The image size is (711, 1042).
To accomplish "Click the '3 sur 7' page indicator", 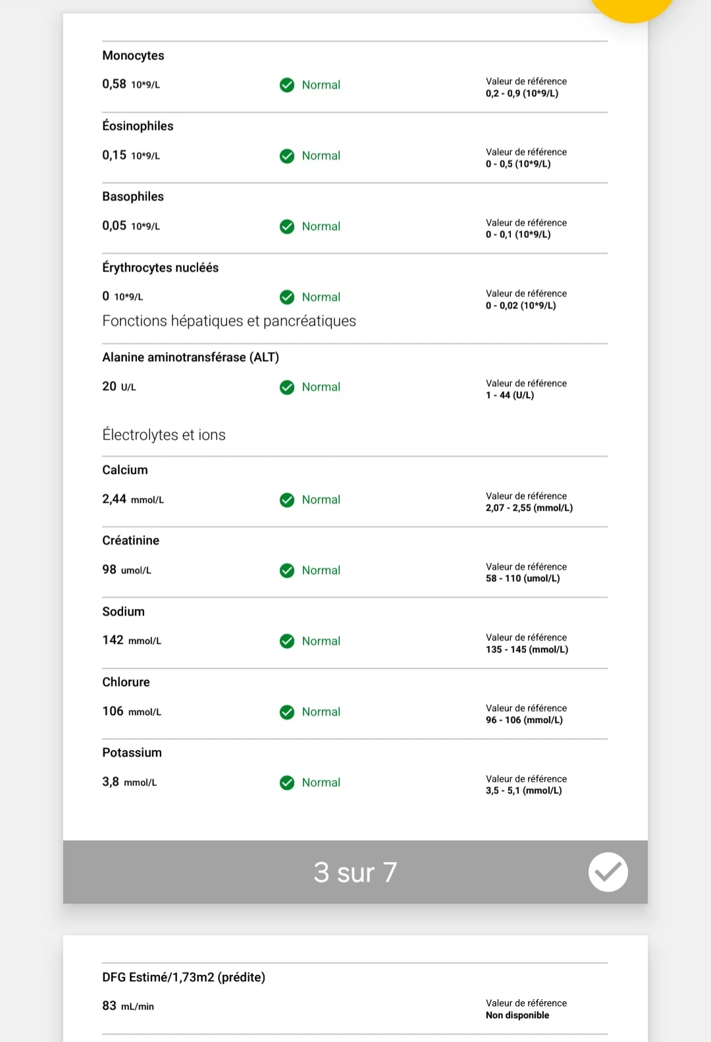I will pos(355,873).
